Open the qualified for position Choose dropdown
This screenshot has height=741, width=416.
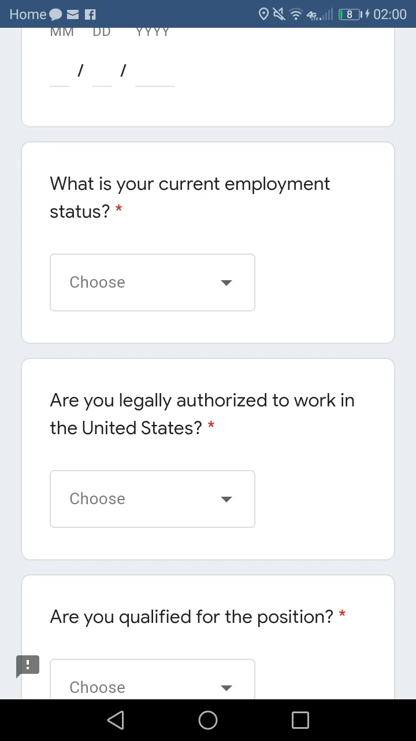point(153,680)
